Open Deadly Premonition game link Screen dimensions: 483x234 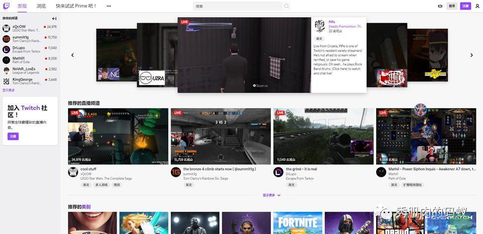[x=346, y=27]
